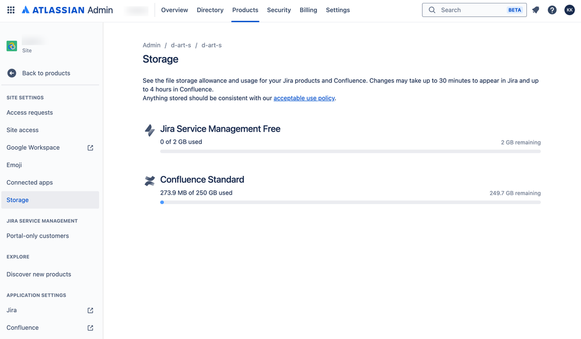Open the acceptable use policy link
The image size is (581, 339).
[x=304, y=98]
